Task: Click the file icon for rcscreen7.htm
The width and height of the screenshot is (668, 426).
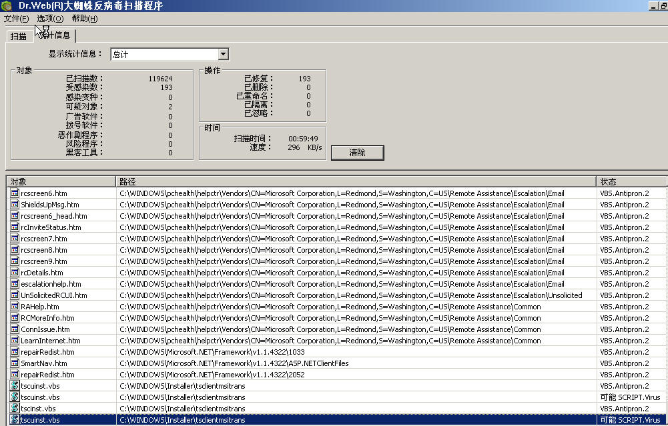Action: coord(15,239)
